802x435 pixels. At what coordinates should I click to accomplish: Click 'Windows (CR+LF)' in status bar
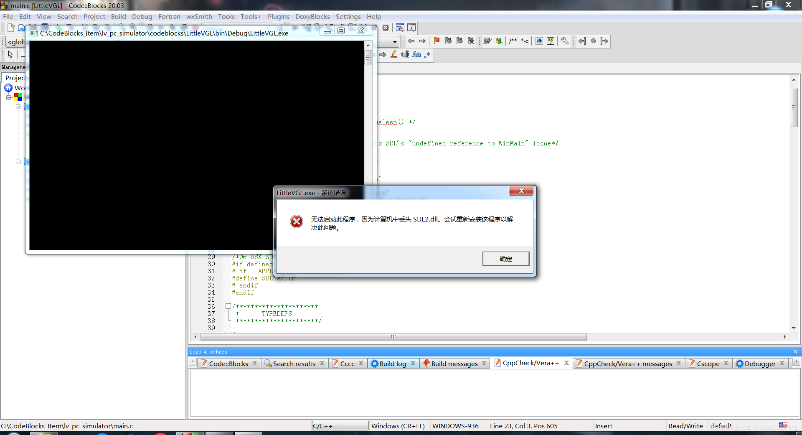click(x=398, y=426)
